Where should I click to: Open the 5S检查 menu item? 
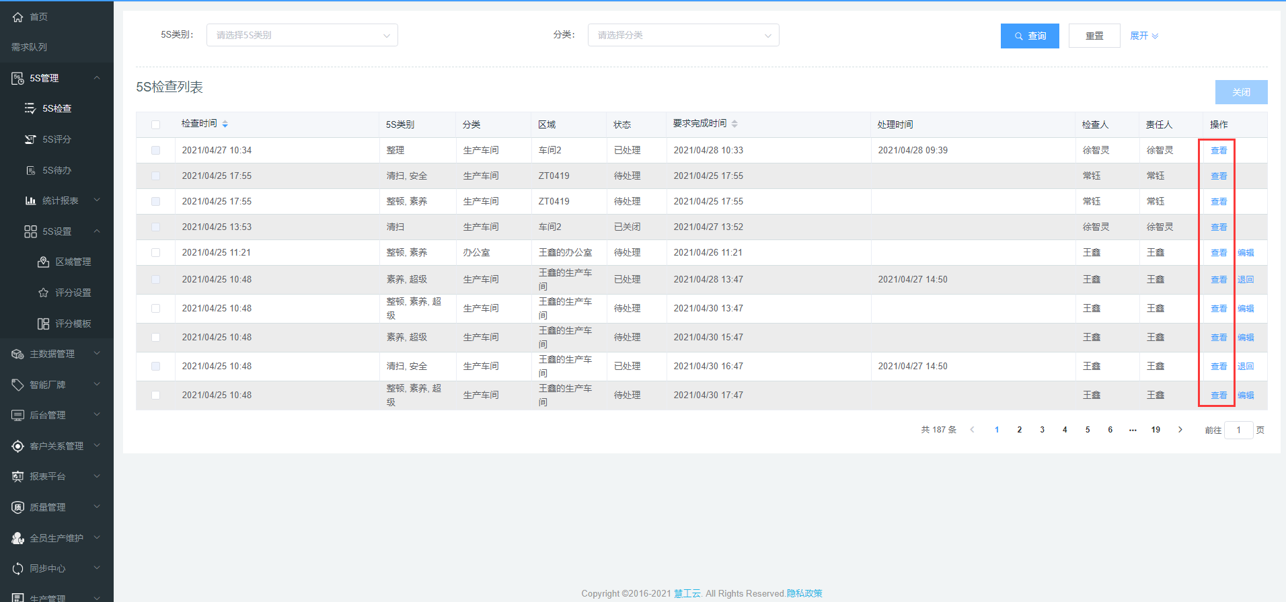pyautogui.click(x=57, y=108)
